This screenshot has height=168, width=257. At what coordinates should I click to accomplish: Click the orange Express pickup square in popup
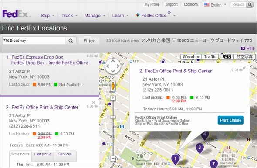[x=168, y=98]
